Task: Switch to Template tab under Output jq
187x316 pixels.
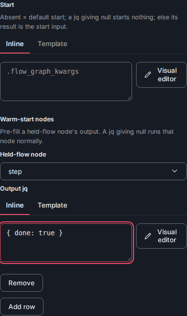Action: point(52,206)
